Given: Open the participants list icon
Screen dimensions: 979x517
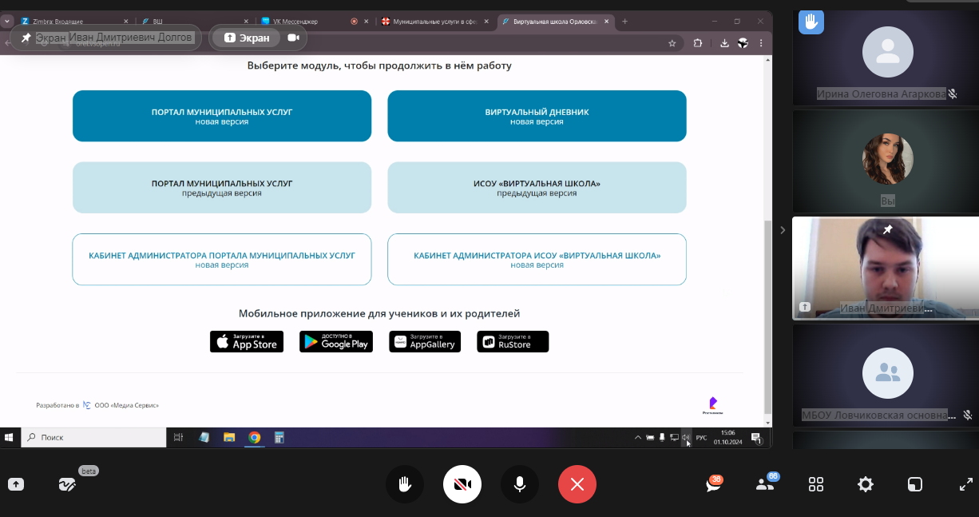Looking at the screenshot, I should (x=764, y=484).
